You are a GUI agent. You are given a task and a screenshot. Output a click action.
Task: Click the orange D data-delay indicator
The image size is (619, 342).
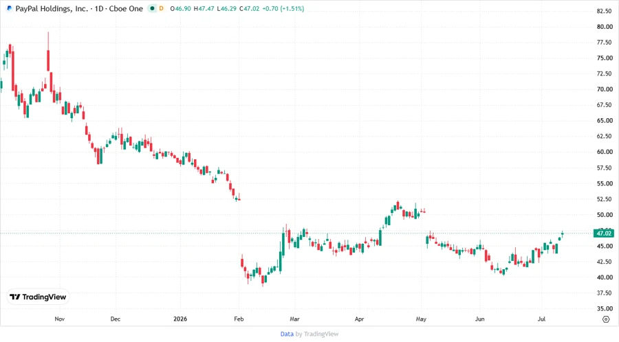[161, 8]
